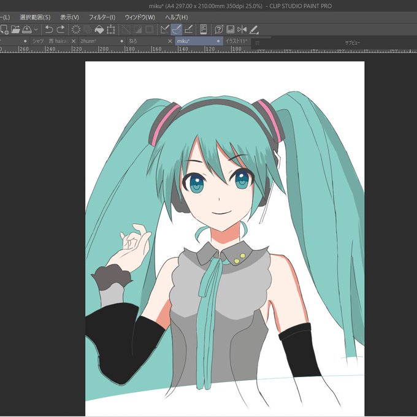Switch to the イラスト11 canvas tab
The width and height of the screenshot is (417, 417).
pyautogui.click(x=236, y=41)
